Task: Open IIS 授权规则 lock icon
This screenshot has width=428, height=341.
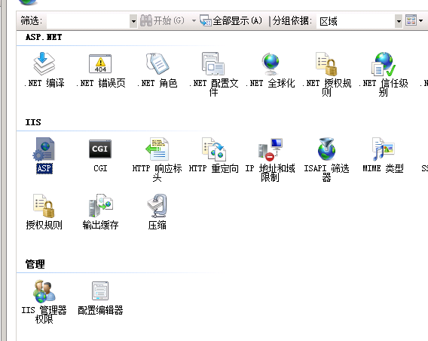Action: [x=44, y=206]
